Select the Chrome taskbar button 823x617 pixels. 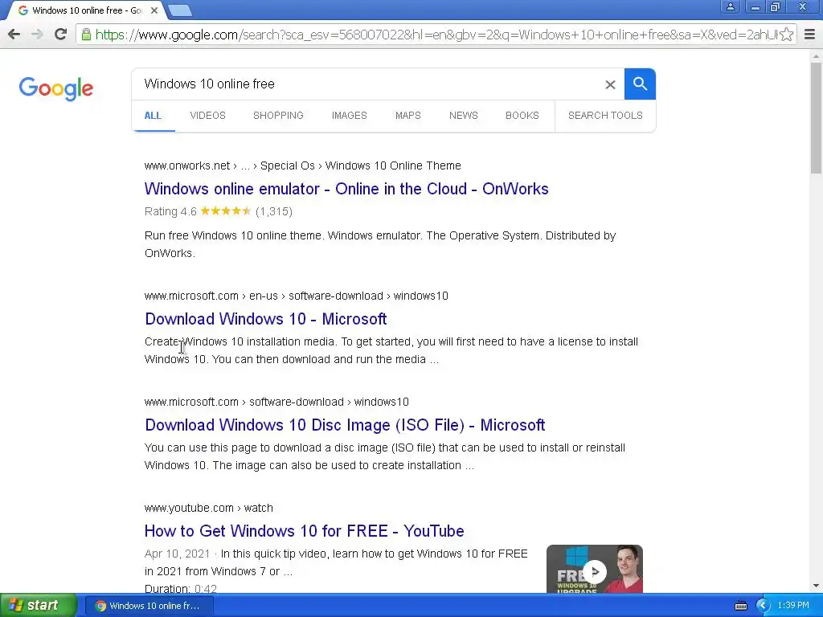coord(149,606)
